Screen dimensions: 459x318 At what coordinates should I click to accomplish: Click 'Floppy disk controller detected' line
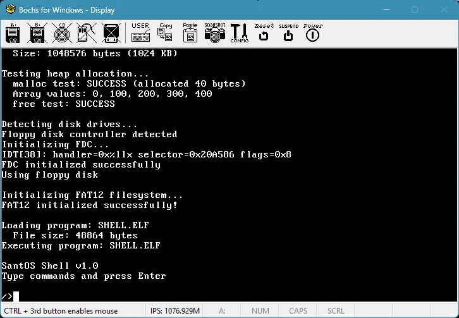click(89, 134)
